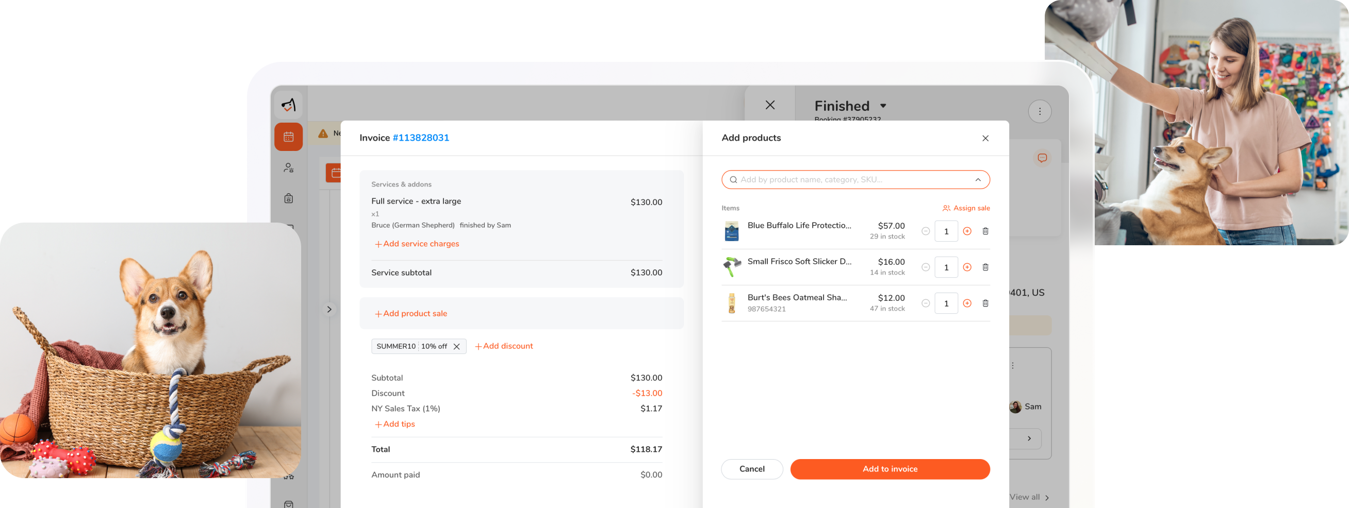Viewport: 1349px width, 508px height.
Task: Delete the Blue Buffalo item
Action: click(x=985, y=231)
